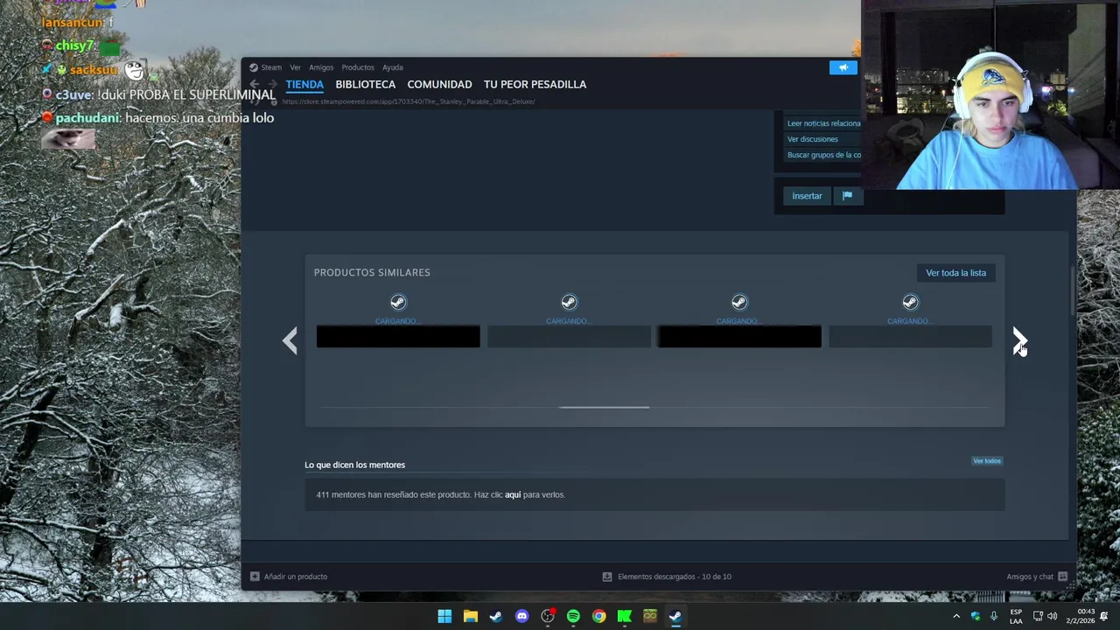Click the third loading similar product card
The image size is (1120, 630).
pos(739,322)
